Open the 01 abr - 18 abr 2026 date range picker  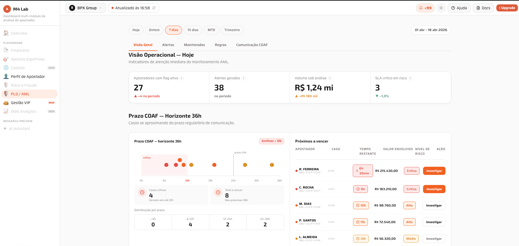pos(431,30)
